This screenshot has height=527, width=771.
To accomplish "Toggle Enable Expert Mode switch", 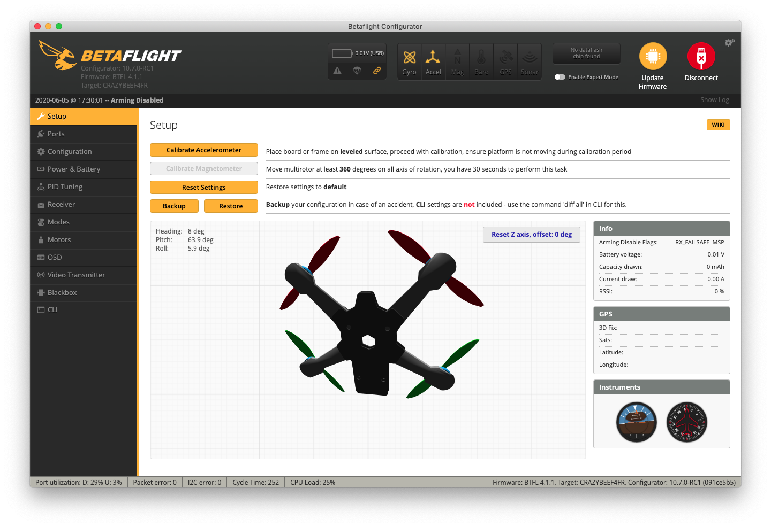I will (x=560, y=77).
